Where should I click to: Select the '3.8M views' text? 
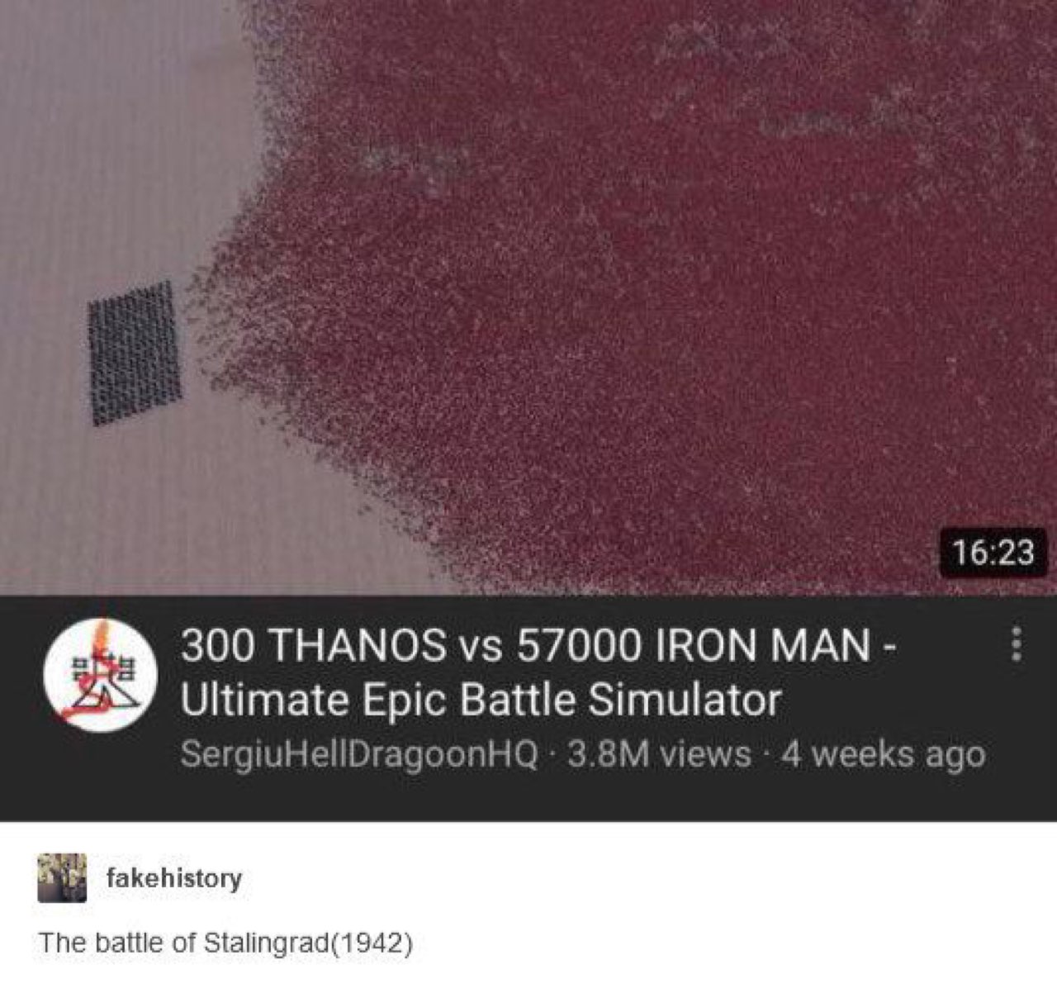(x=659, y=753)
